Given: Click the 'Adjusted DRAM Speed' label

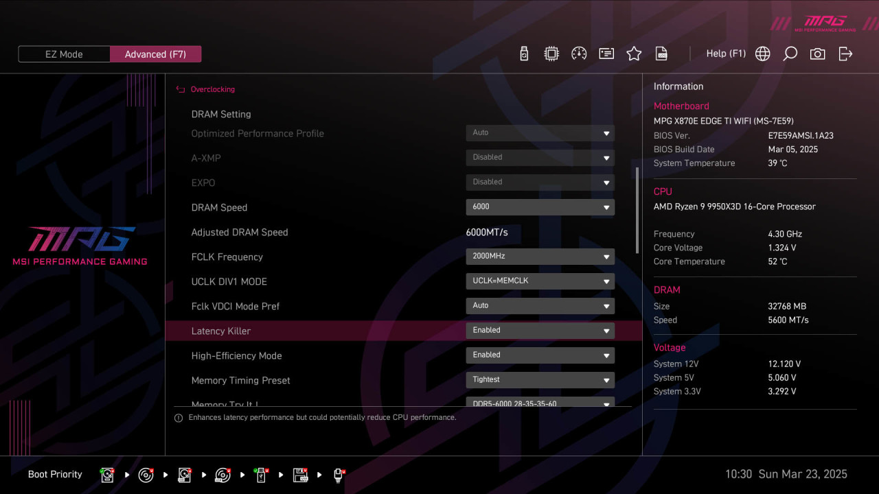Looking at the screenshot, I should [x=240, y=233].
